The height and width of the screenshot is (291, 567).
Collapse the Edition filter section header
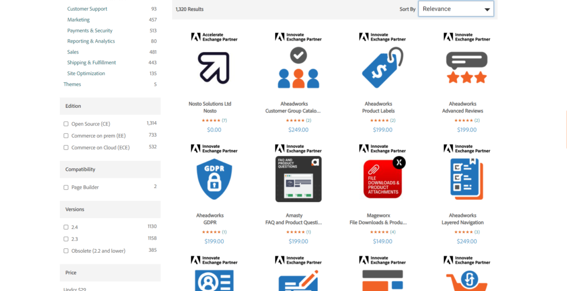110,106
